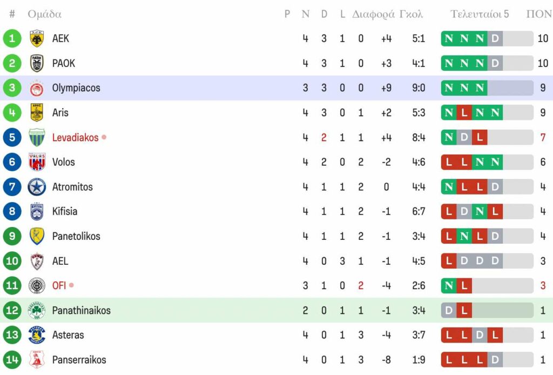Screen dimensions: 553x375
Task: Select the Panetolikos yellow shield icon
Action: tap(37, 236)
